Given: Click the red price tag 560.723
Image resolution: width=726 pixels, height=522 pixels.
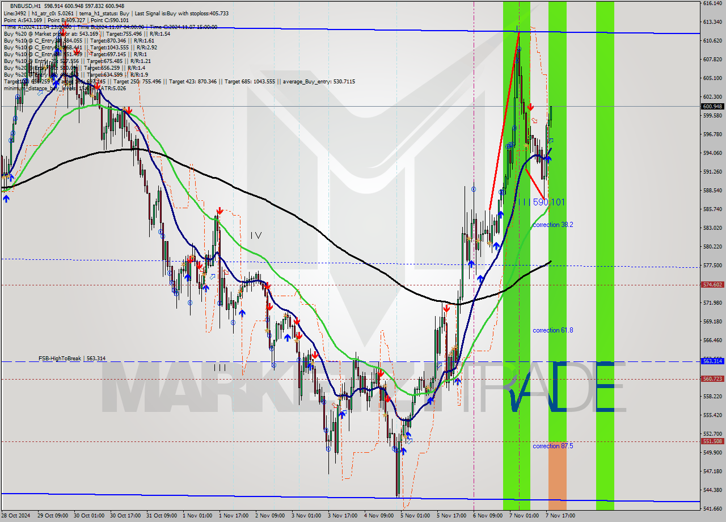Looking at the screenshot, I should pyautogui.click(x=713, y=378).
